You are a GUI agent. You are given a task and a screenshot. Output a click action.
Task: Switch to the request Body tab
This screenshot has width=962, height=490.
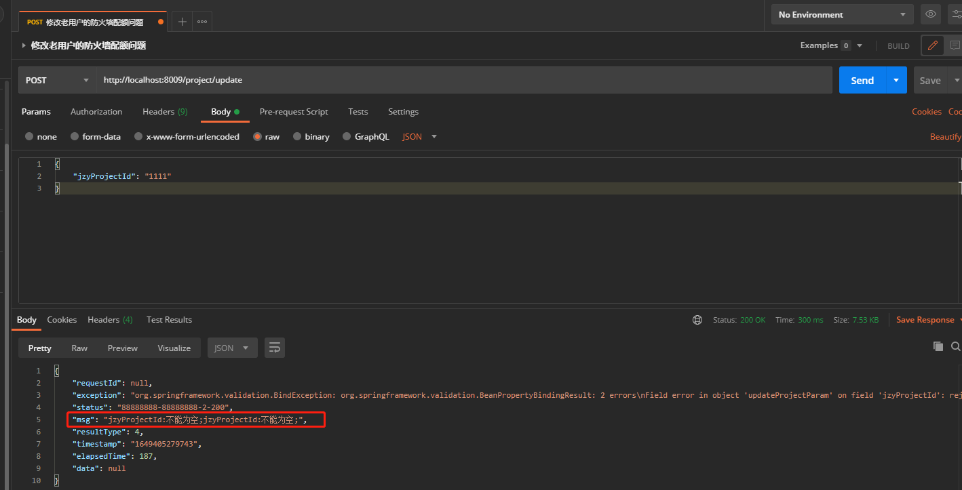pyautogui.click(x=225, y=112)
